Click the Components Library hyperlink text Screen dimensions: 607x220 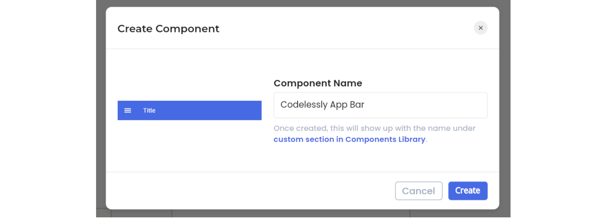(x=385, y=139)
